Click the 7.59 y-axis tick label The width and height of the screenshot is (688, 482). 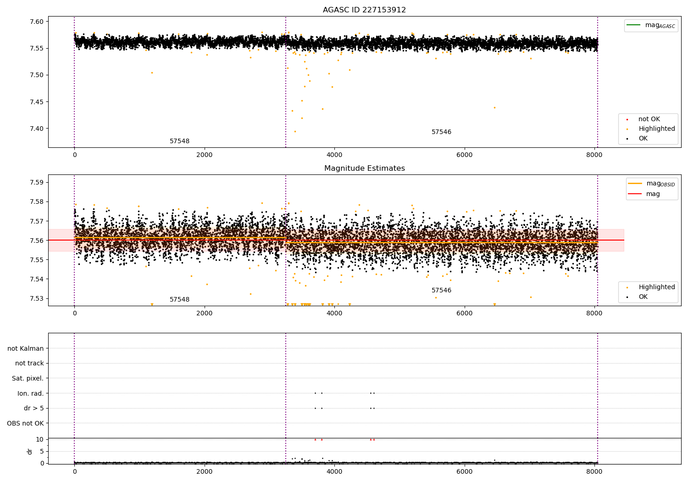pos(37,182)
